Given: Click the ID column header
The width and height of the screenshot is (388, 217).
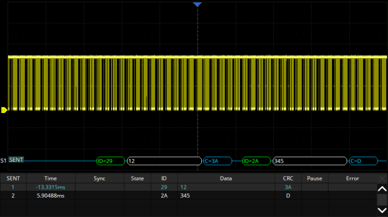Looking at the screenshot, I should pos(164,178).
